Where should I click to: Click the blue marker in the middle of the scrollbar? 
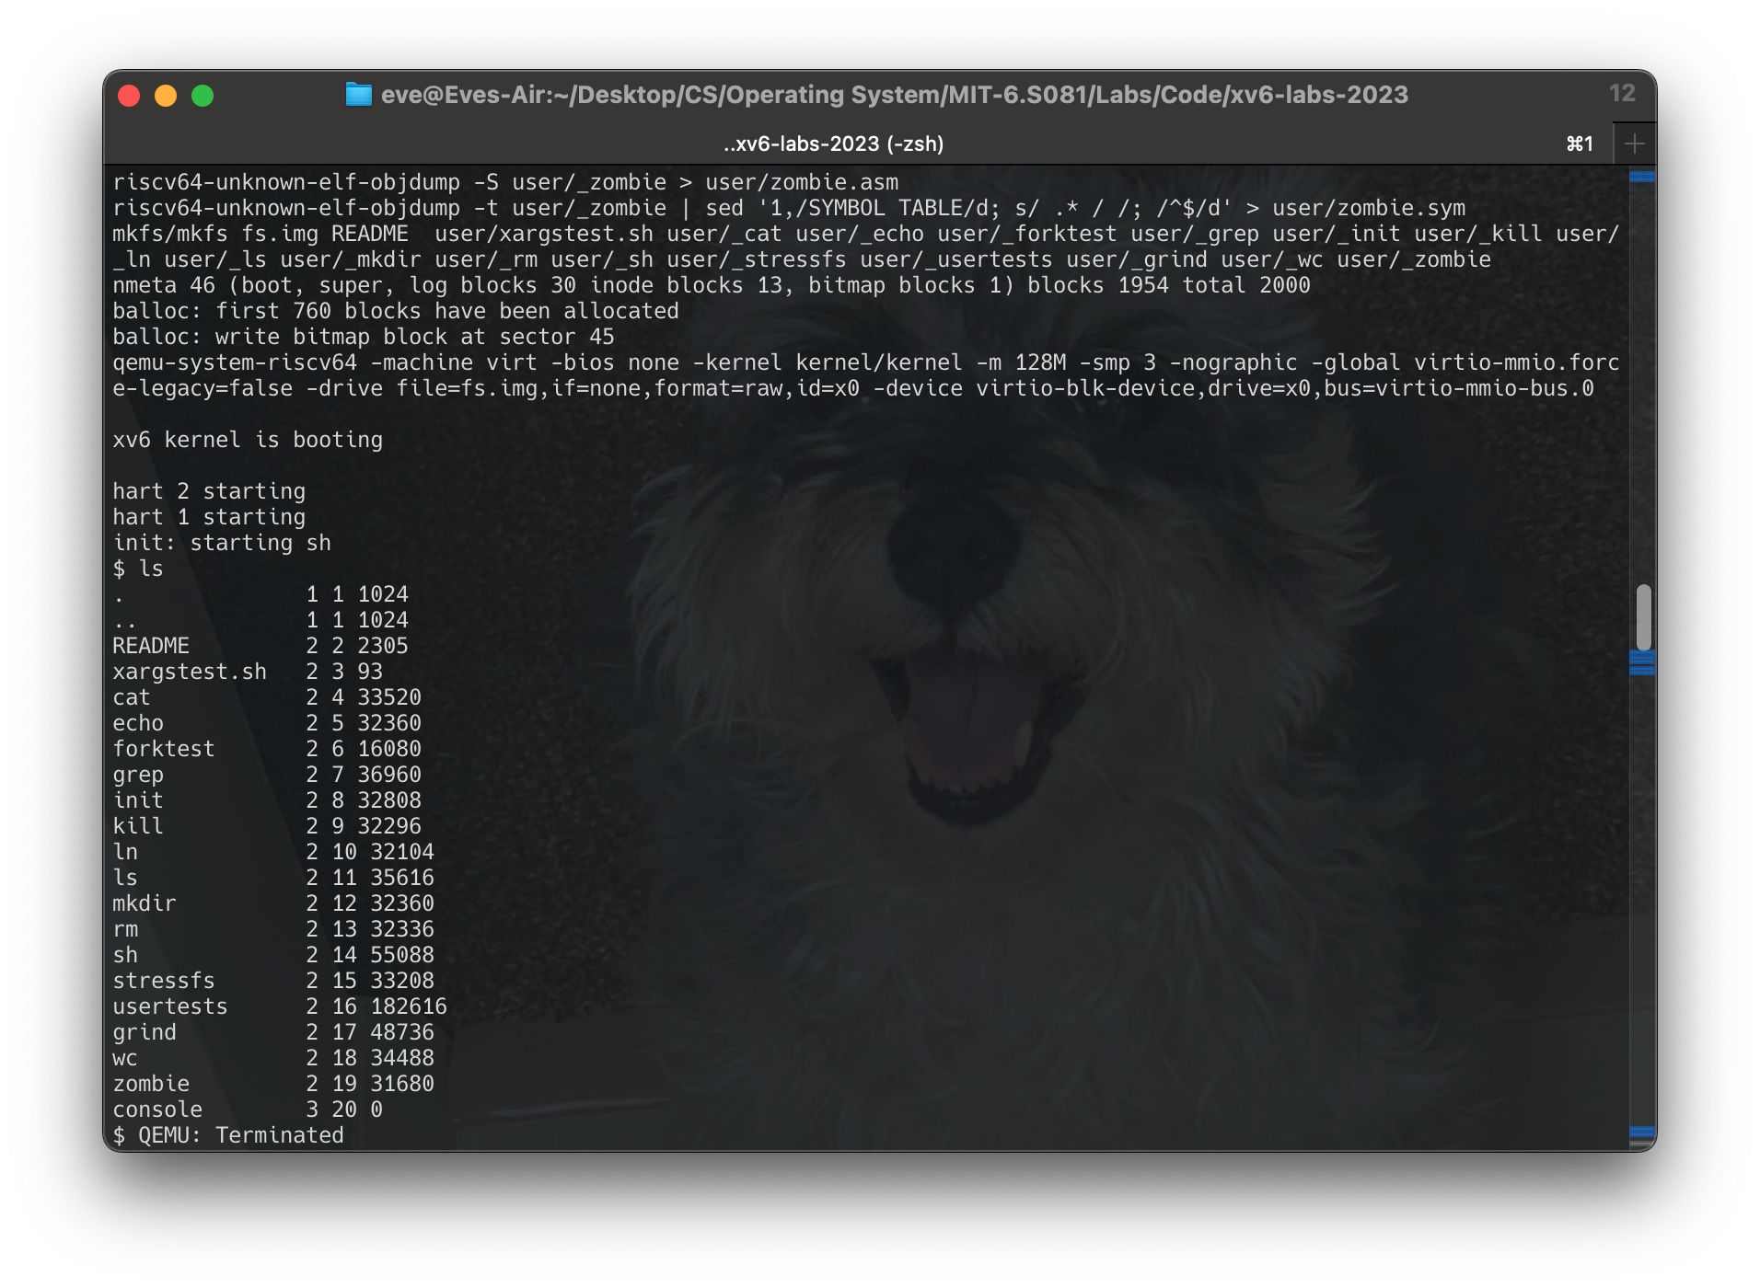coord(1640,661)
